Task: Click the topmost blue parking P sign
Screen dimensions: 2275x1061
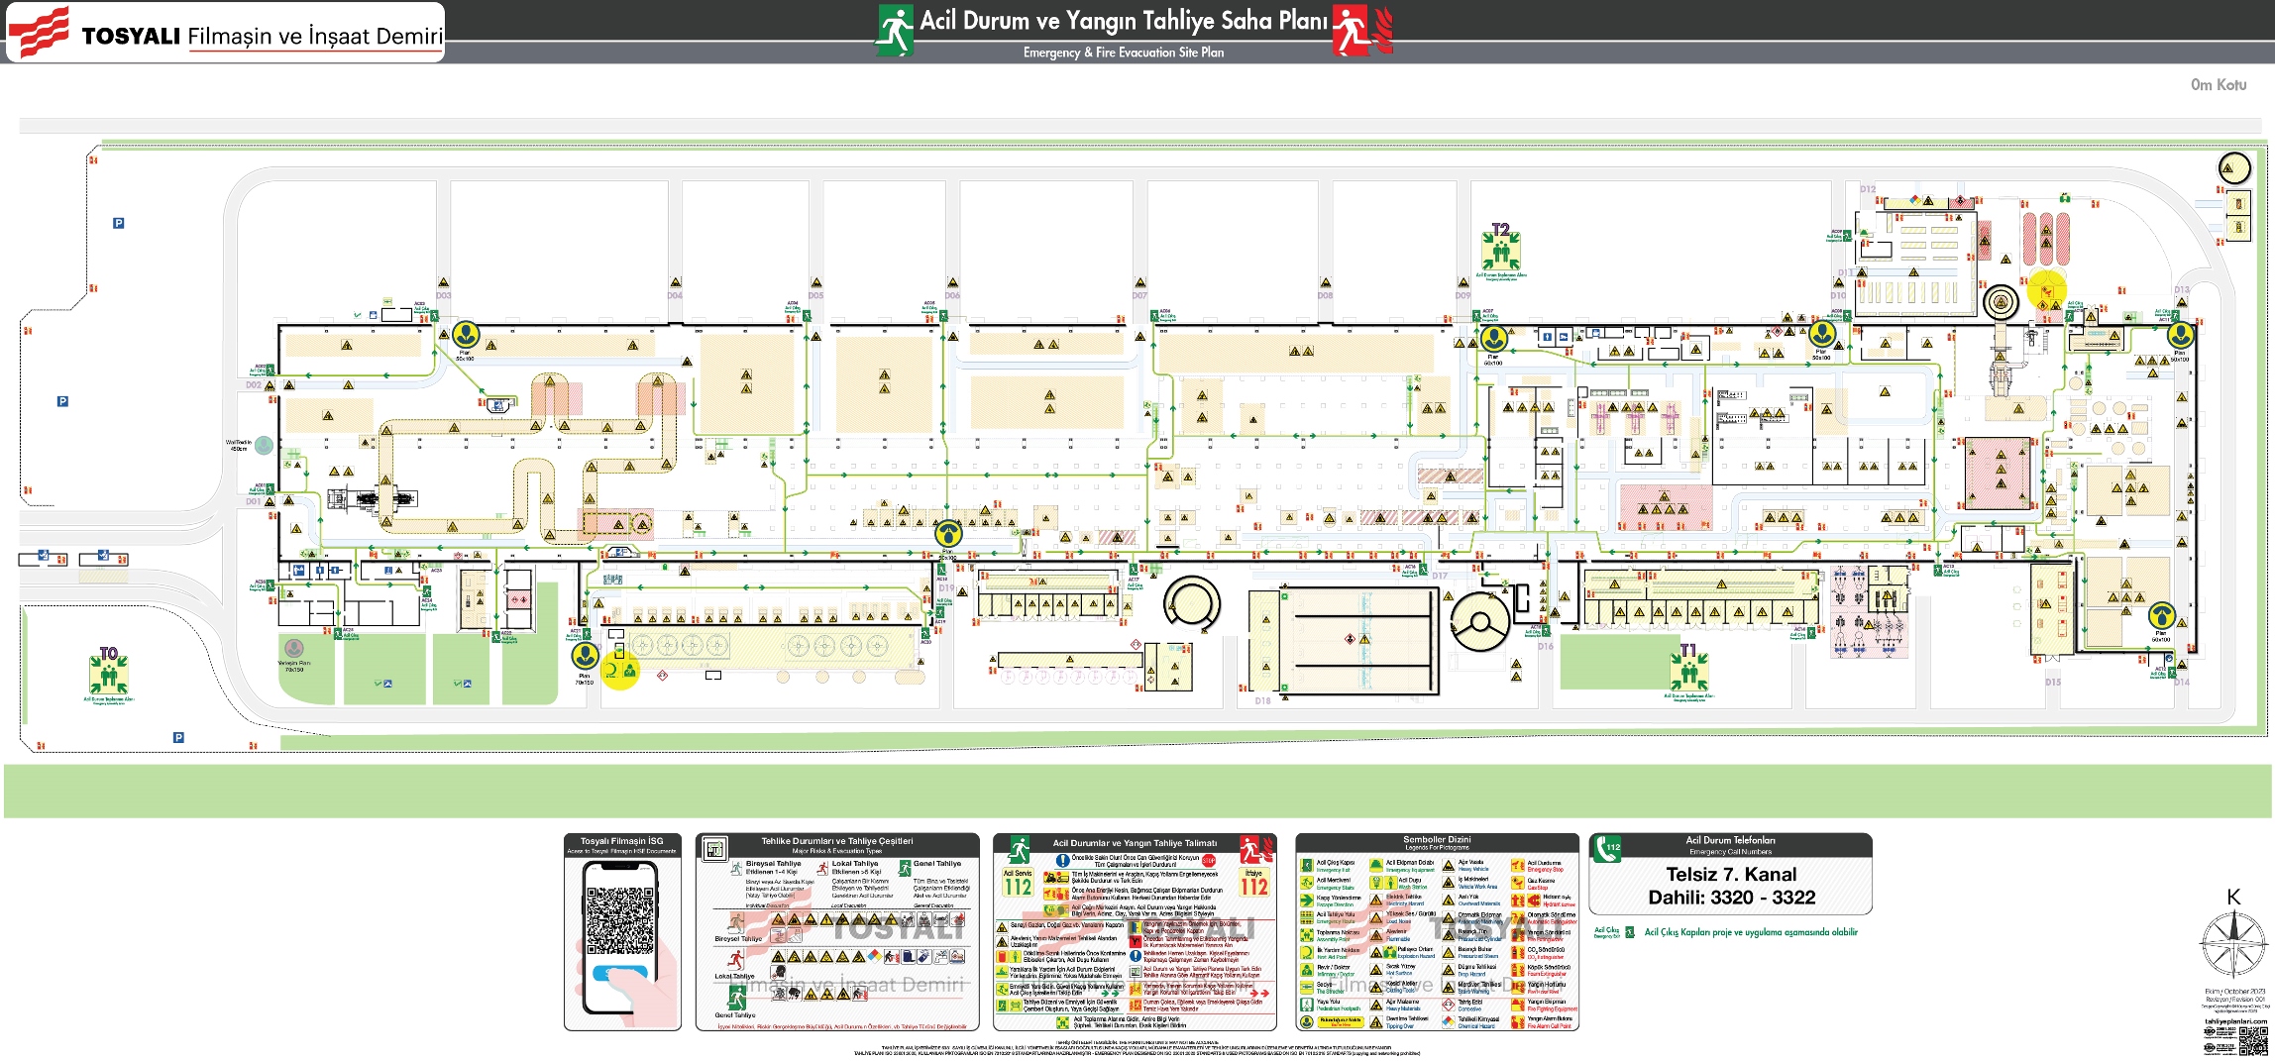Action: 118,223
